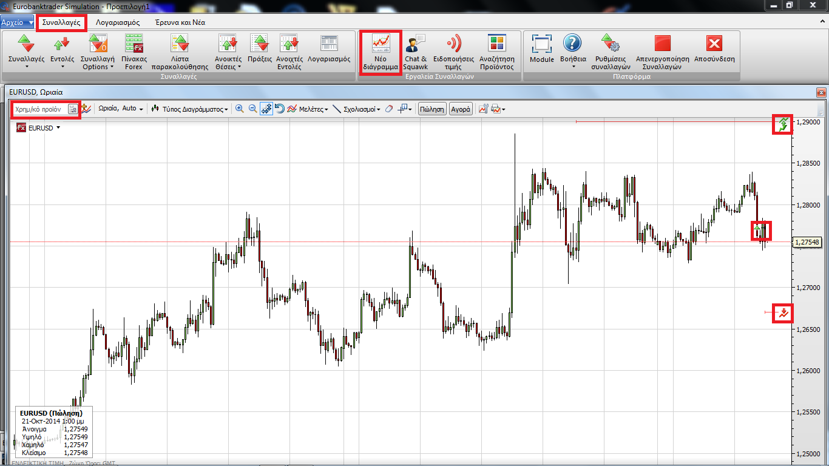Create a new chart with Νέο διάγραμμα
Screen dimensions: 829x466
coord(381,52)
